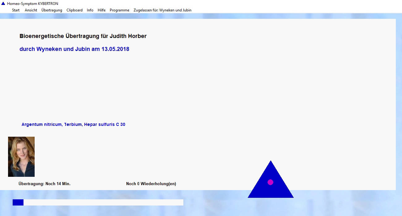Click the Übertragung: Noch 14 Min. label
Viewport: 402px width, 216px height.
45,184
